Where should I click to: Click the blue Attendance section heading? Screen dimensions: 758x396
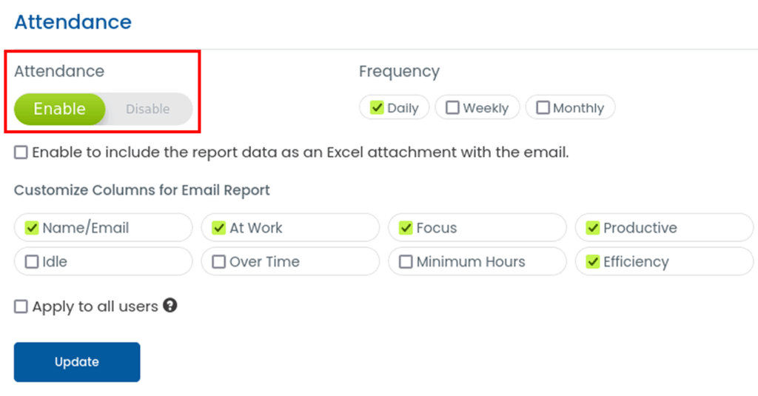73,22
